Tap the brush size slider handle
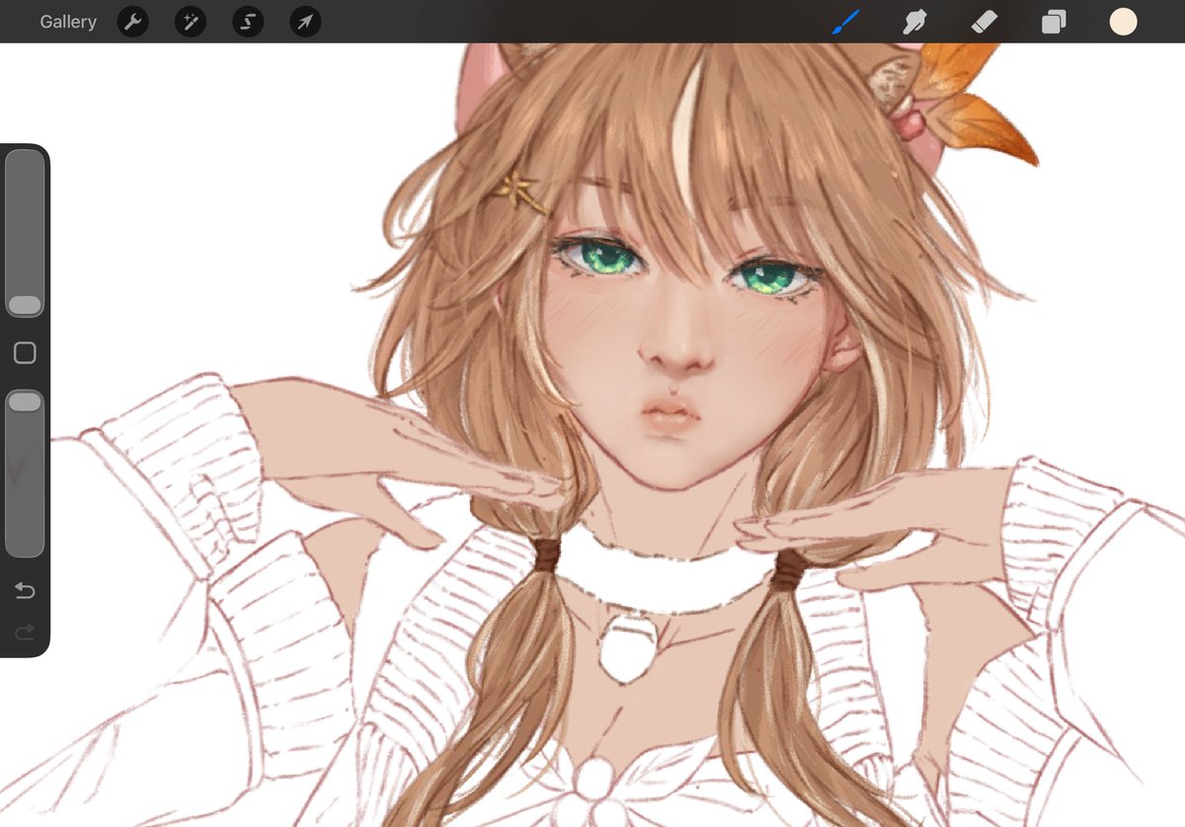This screenshot has height=827, width=1185. [25, 305]
